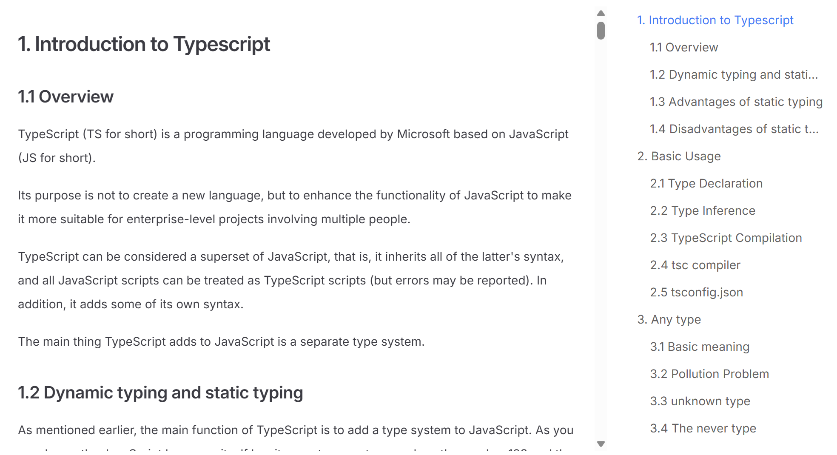
Task: Jump to 2.1 Type Declaration
Action: tap(706, 183)
